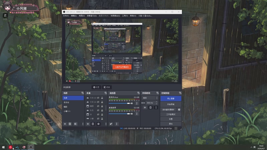Open the 斗鱼-小遥dudu menu

pos(145,16)
